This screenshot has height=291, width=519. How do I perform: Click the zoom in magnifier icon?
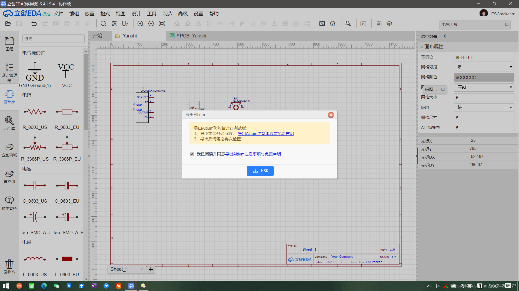pyautogui.click(x=140, y=24)
